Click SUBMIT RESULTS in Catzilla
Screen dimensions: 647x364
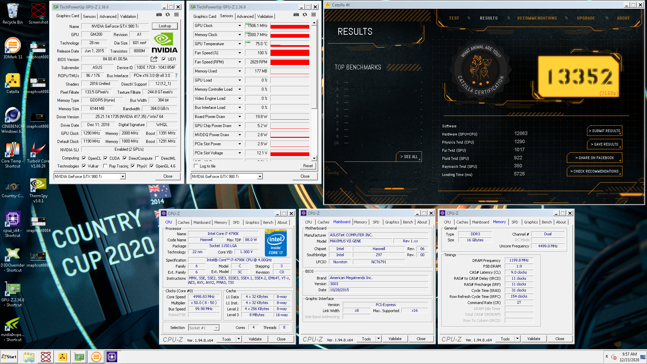pos(605,131)
